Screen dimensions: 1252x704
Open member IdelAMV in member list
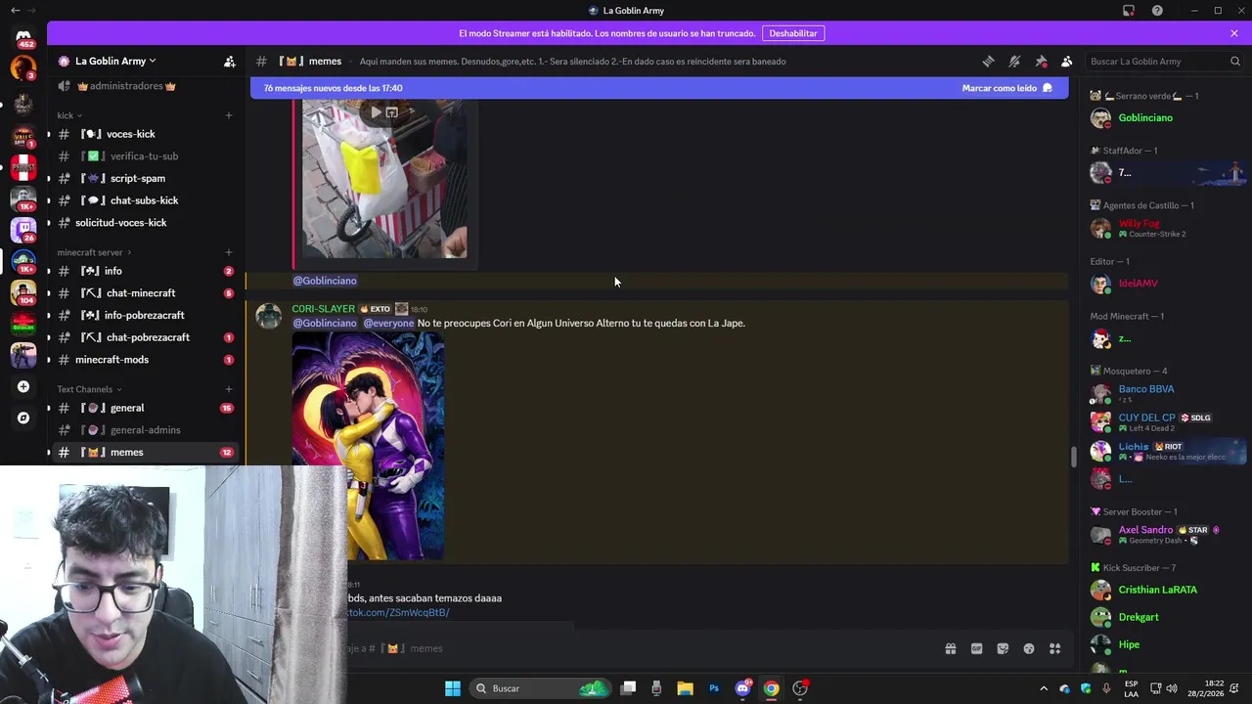point(1164,284)
